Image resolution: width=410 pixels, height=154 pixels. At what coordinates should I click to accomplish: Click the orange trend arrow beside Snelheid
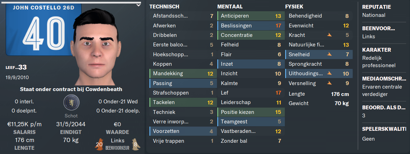[x=329, y=54]
